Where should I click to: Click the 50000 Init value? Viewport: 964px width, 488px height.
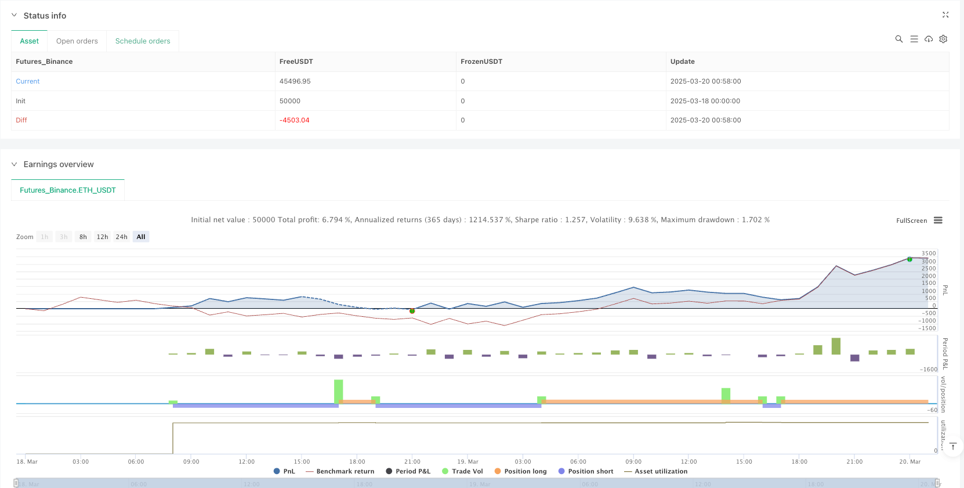click(x=290, y=101)
